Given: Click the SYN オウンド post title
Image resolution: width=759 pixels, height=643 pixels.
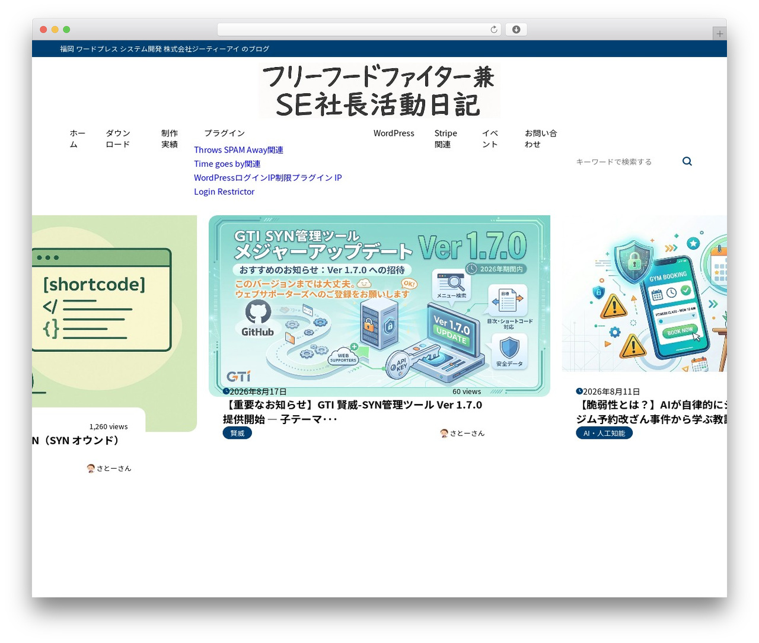Looking at the screenshot, I should pos(76,440).
